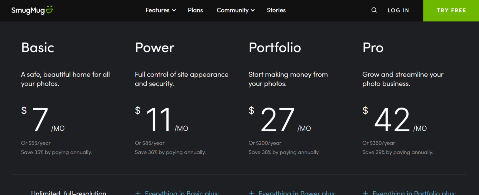
Task: Click the plus icon beside Everything in Basic plus
Action: tap(138, 193)
